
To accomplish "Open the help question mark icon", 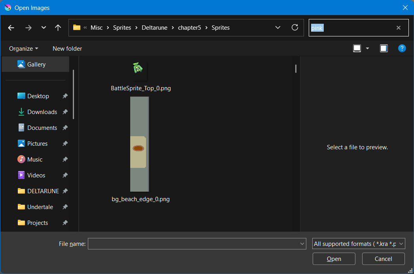I will click(402, 48).
